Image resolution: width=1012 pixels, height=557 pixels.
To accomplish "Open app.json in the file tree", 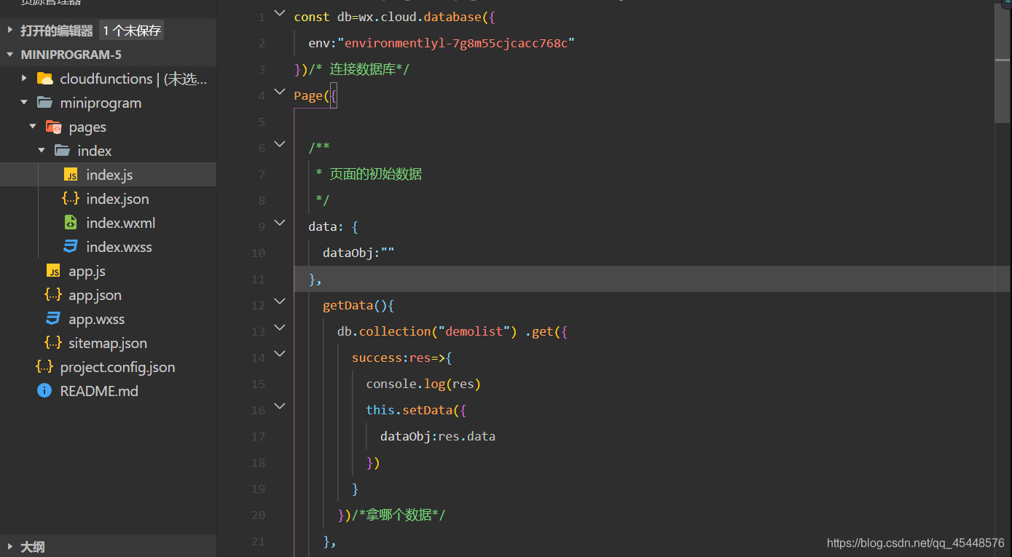I will click(108, 295).
